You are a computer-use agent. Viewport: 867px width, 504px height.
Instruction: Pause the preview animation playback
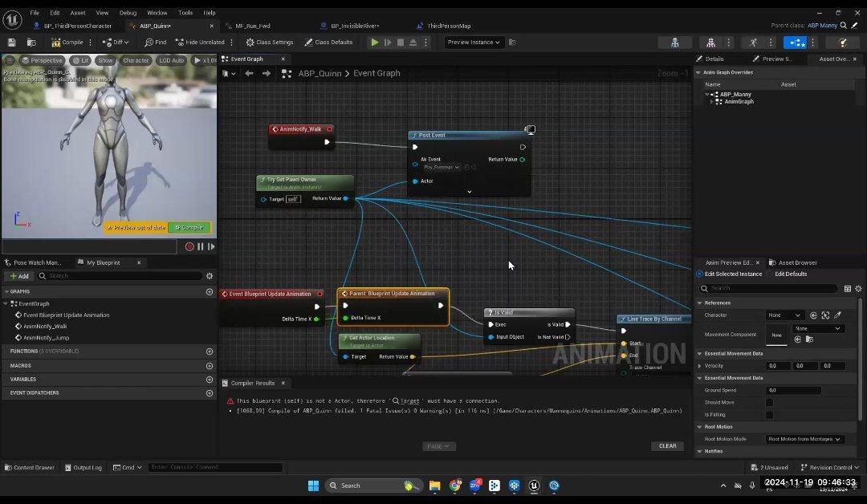(x=201, y=246)
